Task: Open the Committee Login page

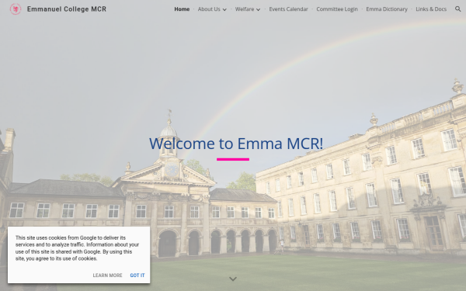Action: point(337,9)
